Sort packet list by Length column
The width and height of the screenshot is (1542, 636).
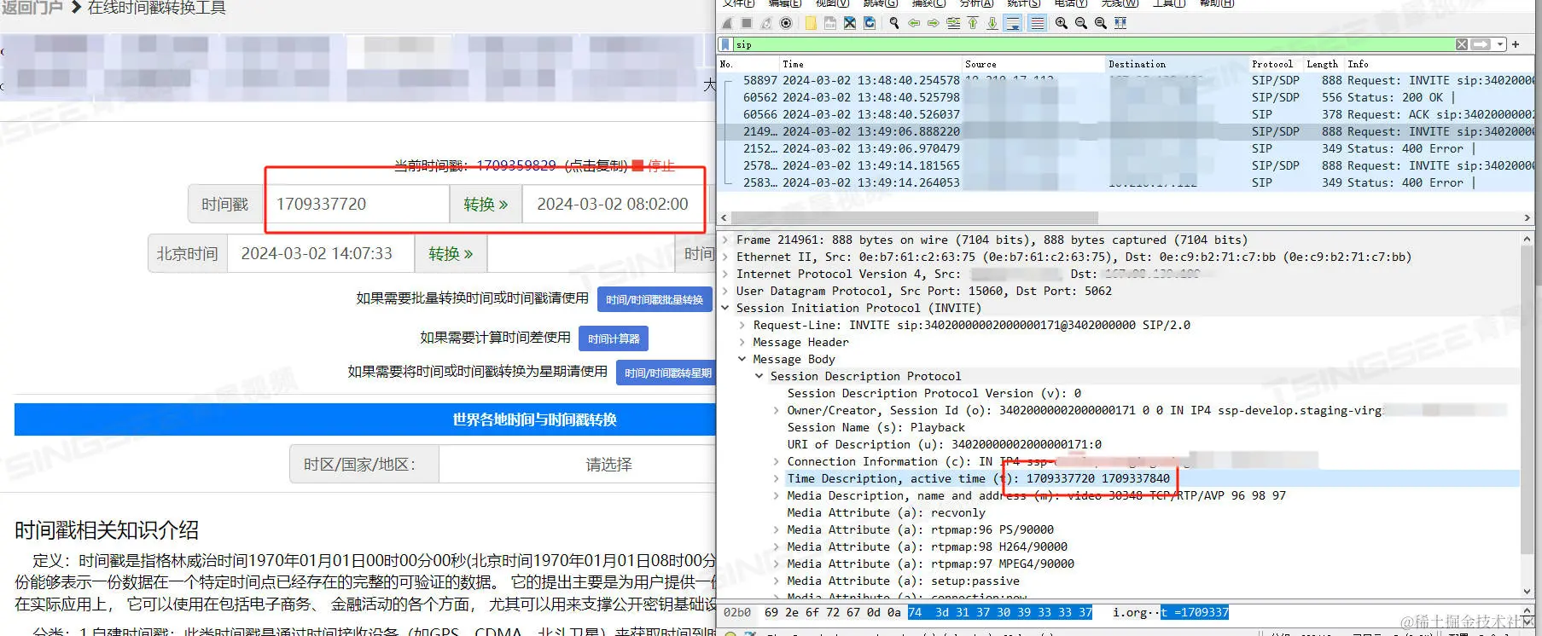coord(1323,64)
